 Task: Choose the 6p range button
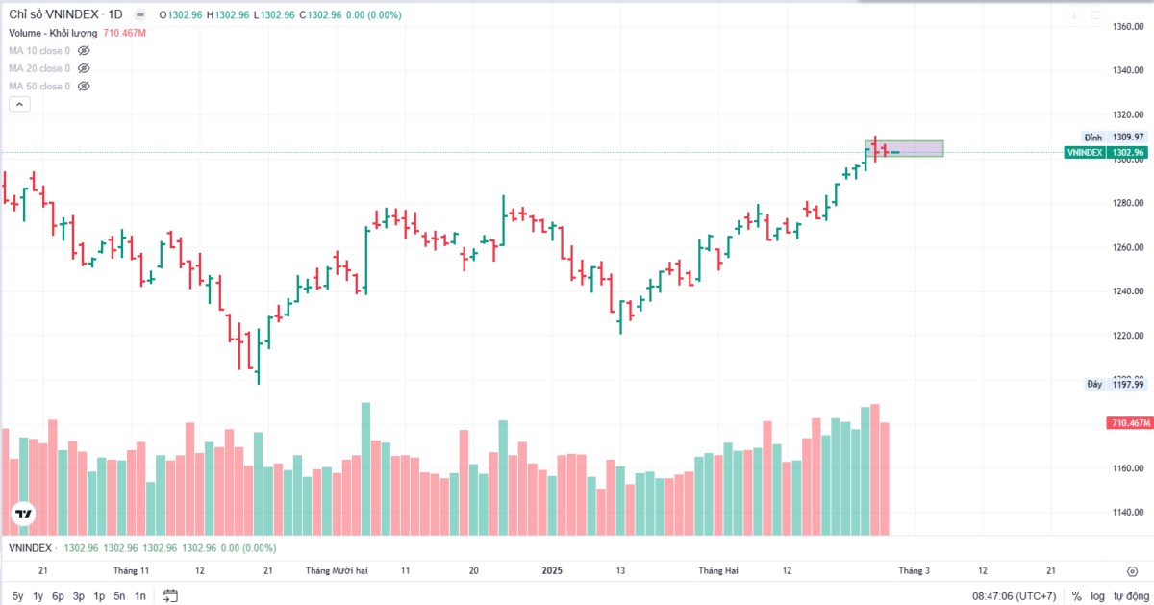(x=58, y=596)
